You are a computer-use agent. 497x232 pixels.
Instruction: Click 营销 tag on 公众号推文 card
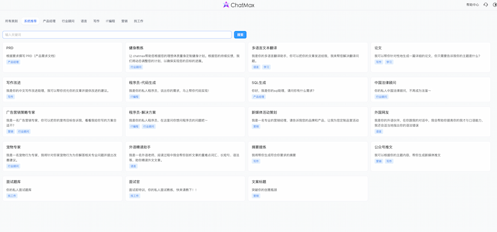(379, 161)
